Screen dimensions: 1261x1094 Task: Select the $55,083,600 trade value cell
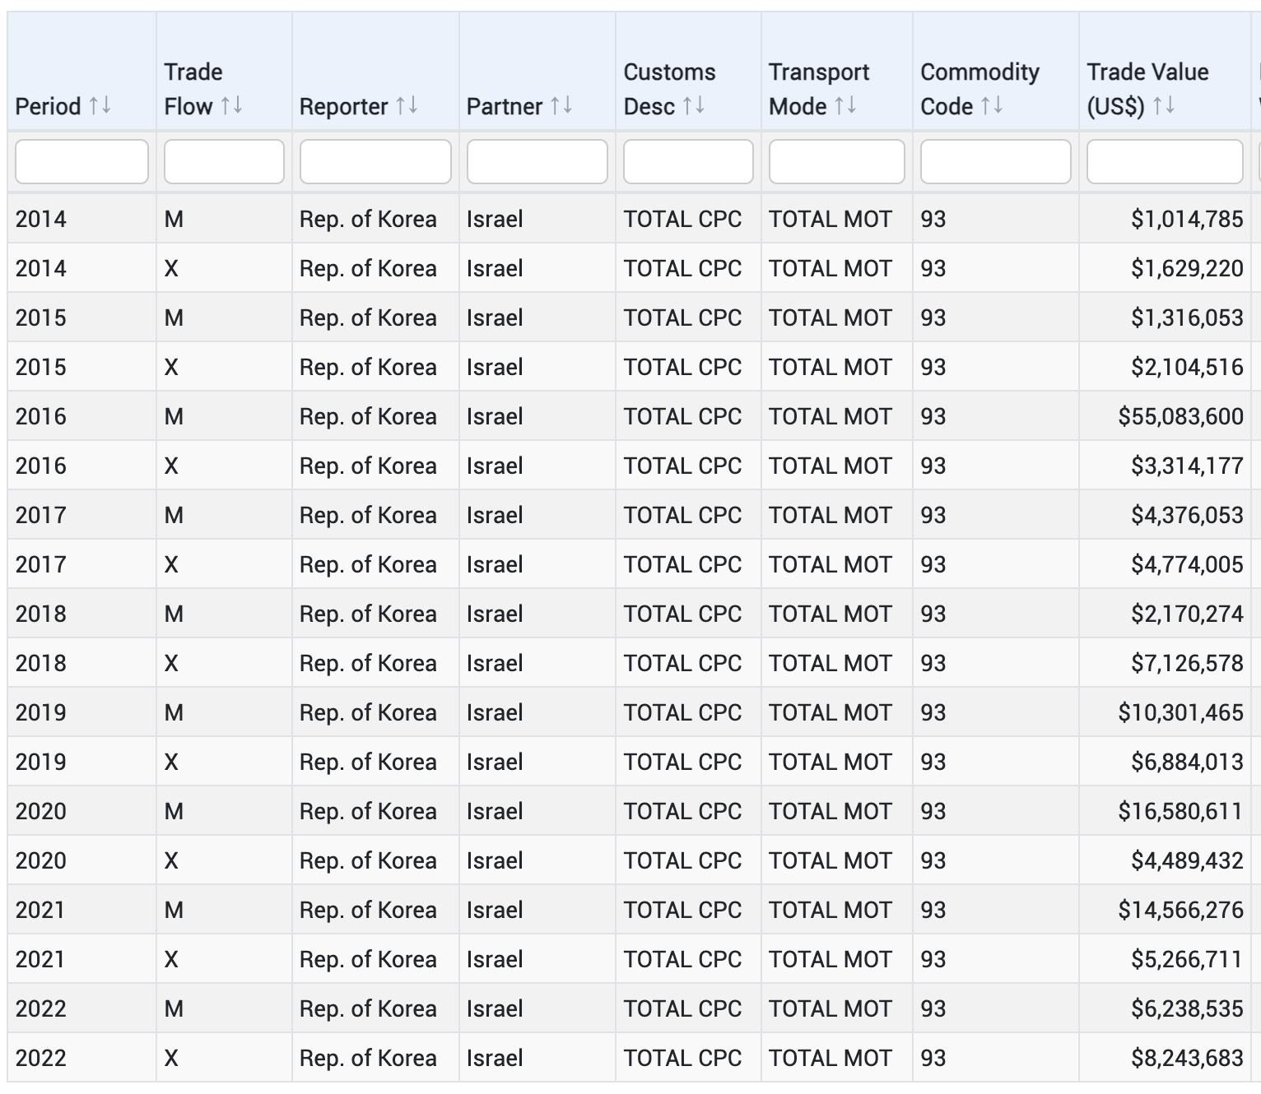[x=1180, y=416]
